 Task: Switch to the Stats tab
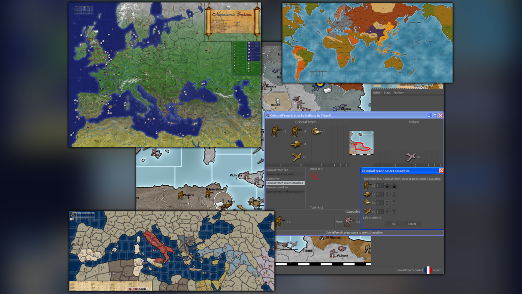tap(387, 93)
